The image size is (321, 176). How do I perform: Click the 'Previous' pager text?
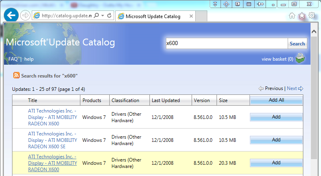274,88
